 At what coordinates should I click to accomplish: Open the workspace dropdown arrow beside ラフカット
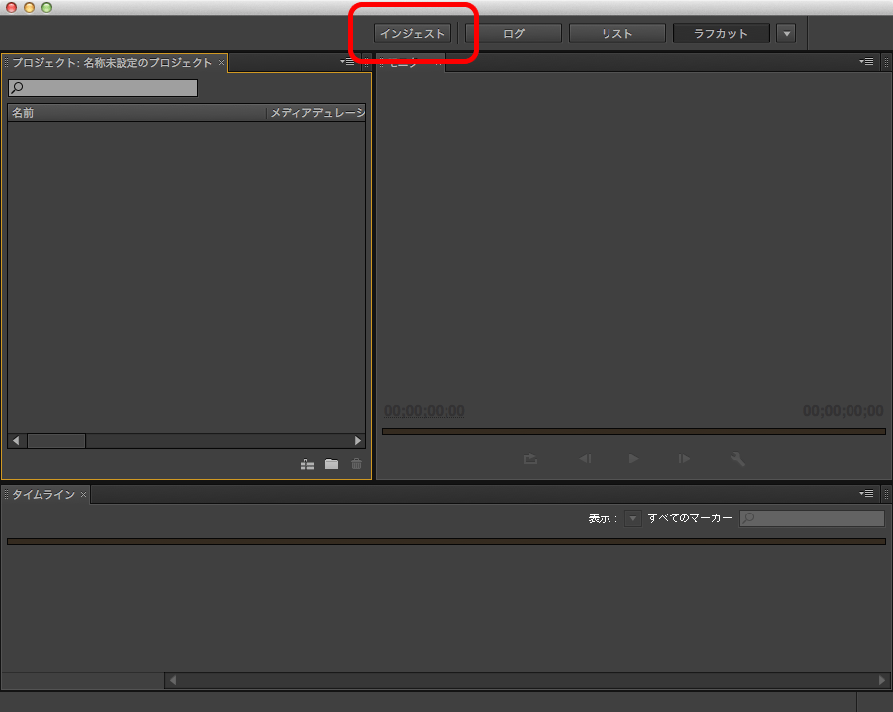[786, 34]
